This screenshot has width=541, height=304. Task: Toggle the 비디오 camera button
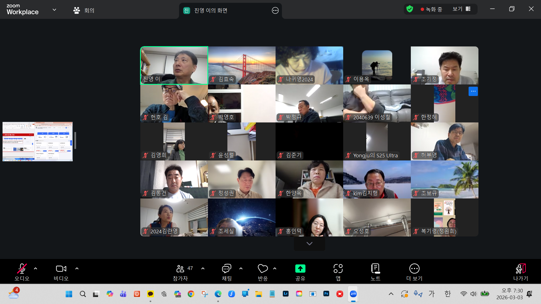(61, 269)
